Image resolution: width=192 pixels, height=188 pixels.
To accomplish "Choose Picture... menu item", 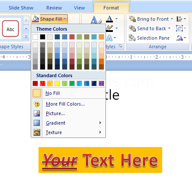I will pos(68,113).
